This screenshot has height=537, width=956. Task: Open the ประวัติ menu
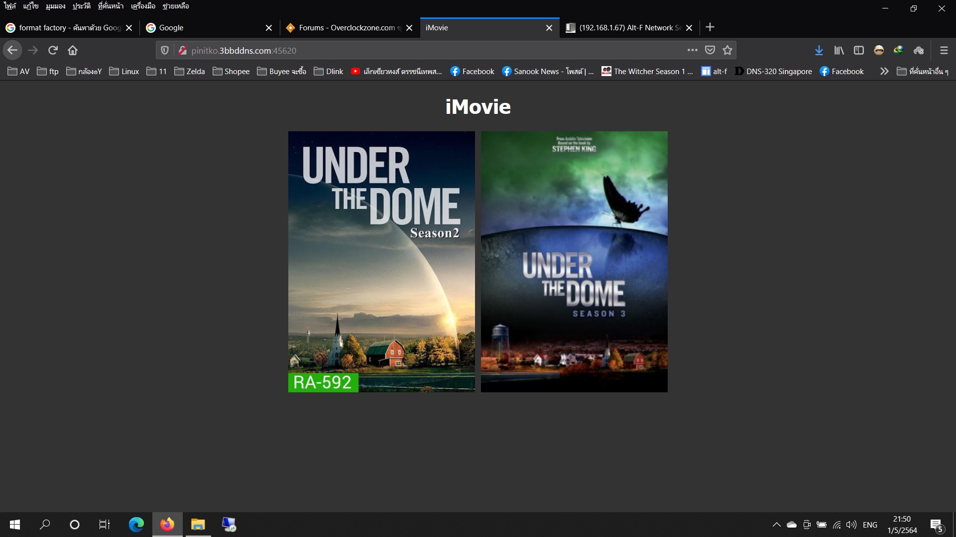pos(82,6)
